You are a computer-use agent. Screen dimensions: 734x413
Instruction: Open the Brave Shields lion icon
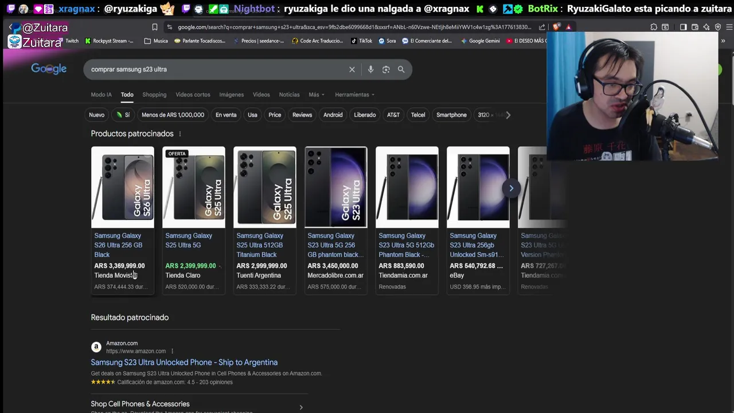point(556,27)
